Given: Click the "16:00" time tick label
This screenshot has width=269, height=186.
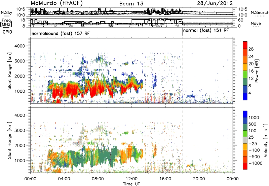Looking at the screenshot, I should click(x=165, y=179).
